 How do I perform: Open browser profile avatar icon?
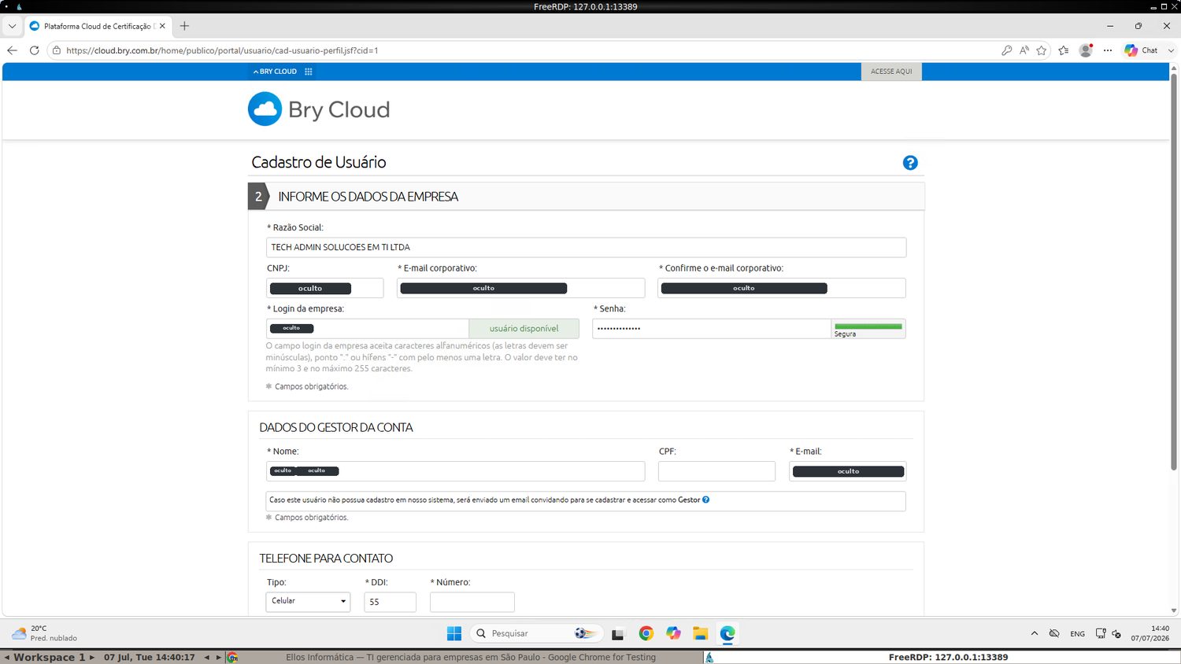1086,50
